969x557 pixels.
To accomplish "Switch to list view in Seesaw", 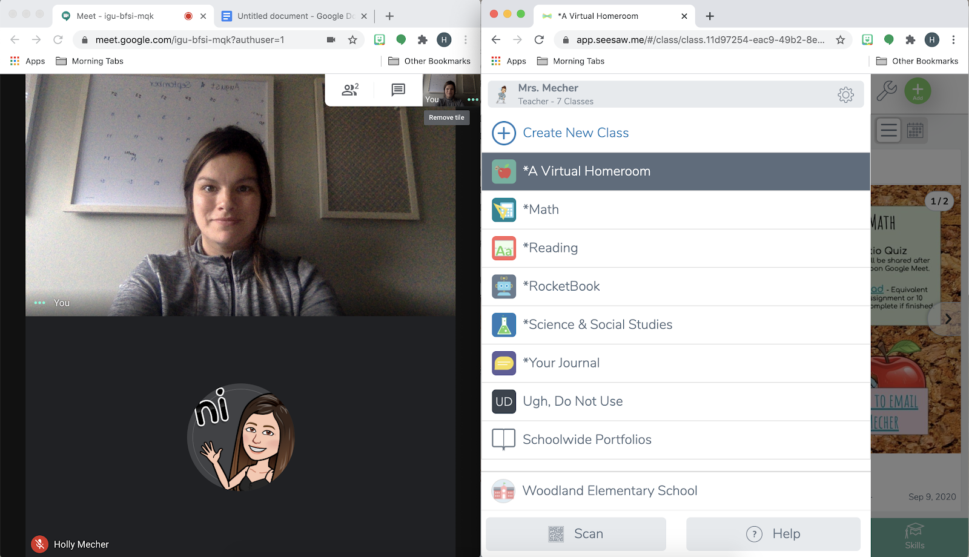I will 889,130.
